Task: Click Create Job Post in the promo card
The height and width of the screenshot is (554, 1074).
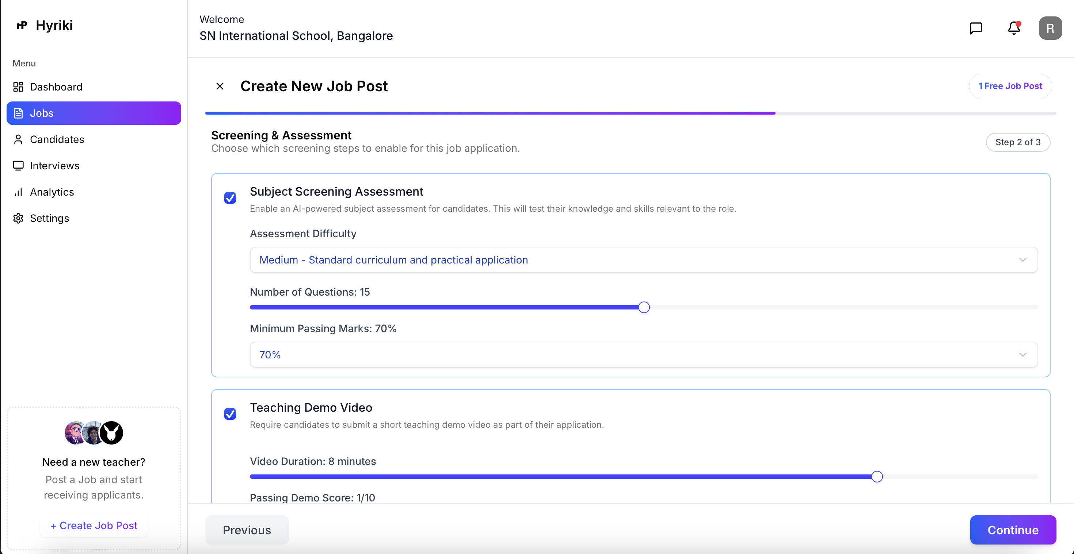Action: [x=93, y=525]
